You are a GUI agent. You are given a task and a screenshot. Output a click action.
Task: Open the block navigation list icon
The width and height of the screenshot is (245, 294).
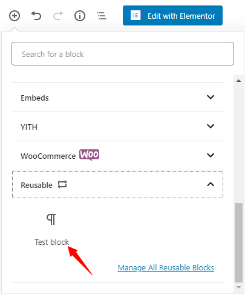pyautogui.click(x=102, y=16)
